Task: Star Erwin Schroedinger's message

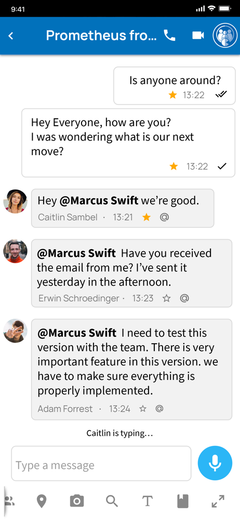Action: tap(166, 298)
